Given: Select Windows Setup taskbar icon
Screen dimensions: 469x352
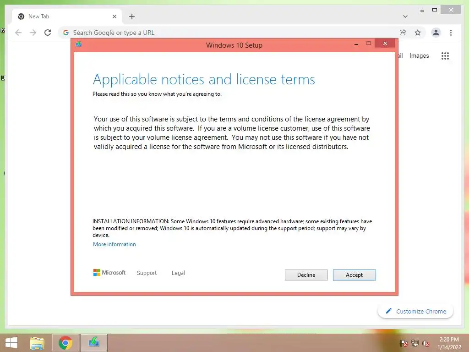Looking at the screenshot, I should coord(94,343).
